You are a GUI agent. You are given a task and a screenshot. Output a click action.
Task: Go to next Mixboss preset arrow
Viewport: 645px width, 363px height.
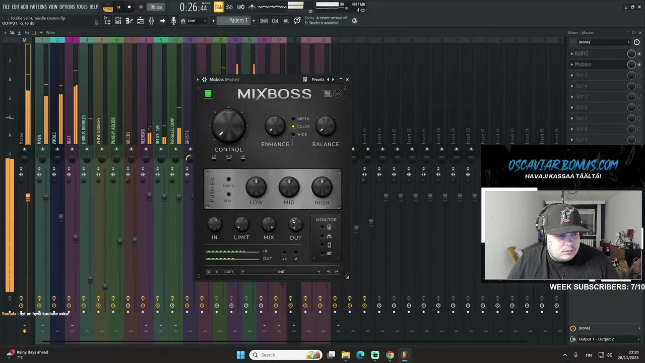(333, 79)
